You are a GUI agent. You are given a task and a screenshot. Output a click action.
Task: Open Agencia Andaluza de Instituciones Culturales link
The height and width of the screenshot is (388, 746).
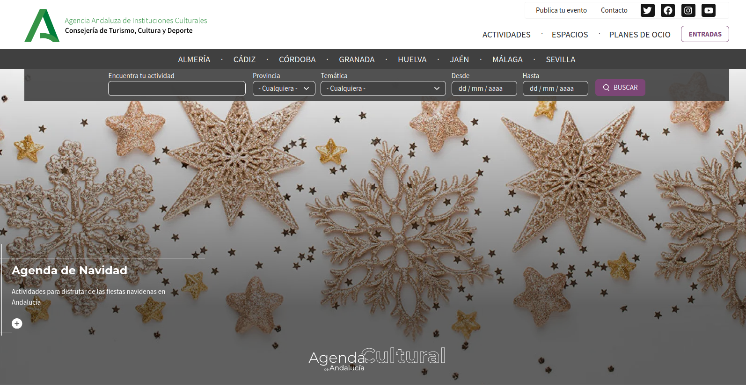coord(136,21)
